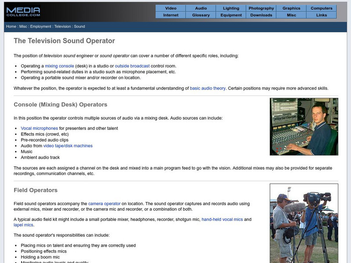351x263 pixels.
Task: Click the 'Holding a boom mic' item
Action: (40, 257)
